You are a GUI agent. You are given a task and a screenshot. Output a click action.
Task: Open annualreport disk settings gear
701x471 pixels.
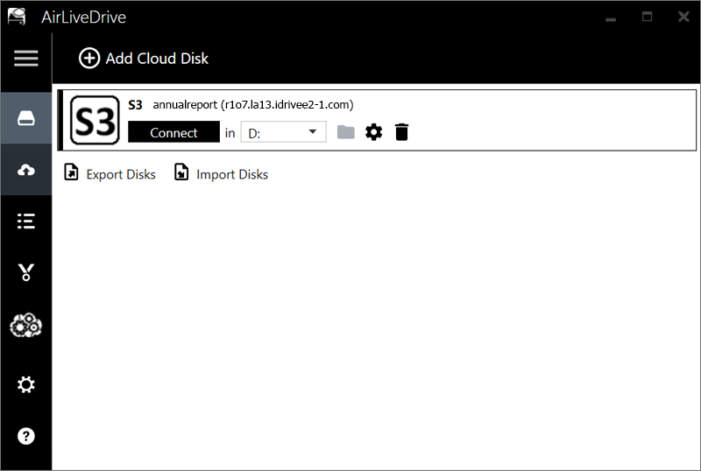click(374, 132)
